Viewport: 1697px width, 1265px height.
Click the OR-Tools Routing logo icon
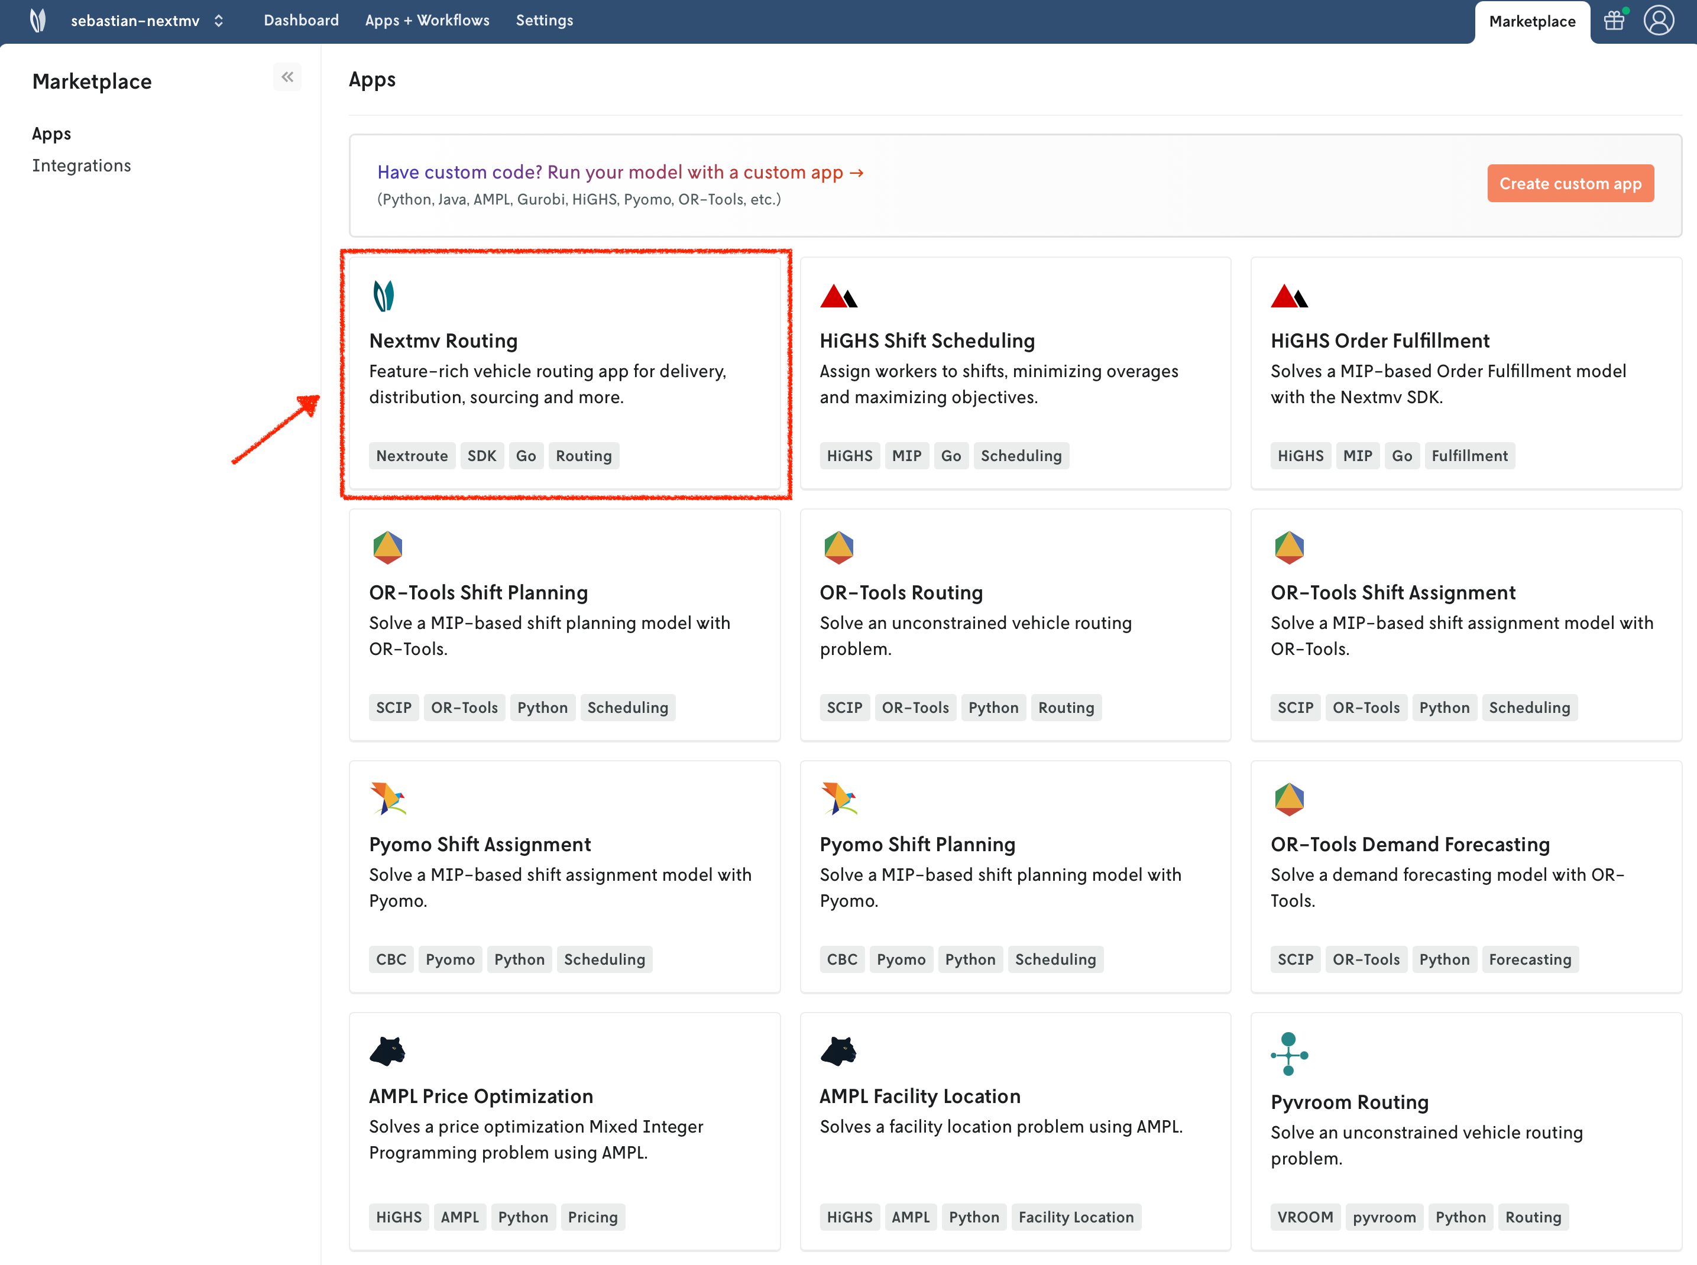(x=838, y=547)
